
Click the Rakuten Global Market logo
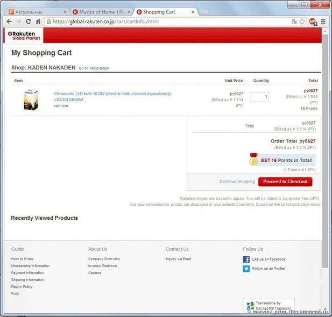coord(24,36)
